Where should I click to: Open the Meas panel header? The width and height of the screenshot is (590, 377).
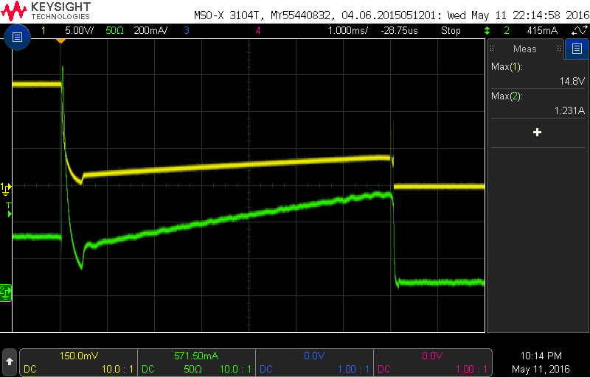coord(525,49)
